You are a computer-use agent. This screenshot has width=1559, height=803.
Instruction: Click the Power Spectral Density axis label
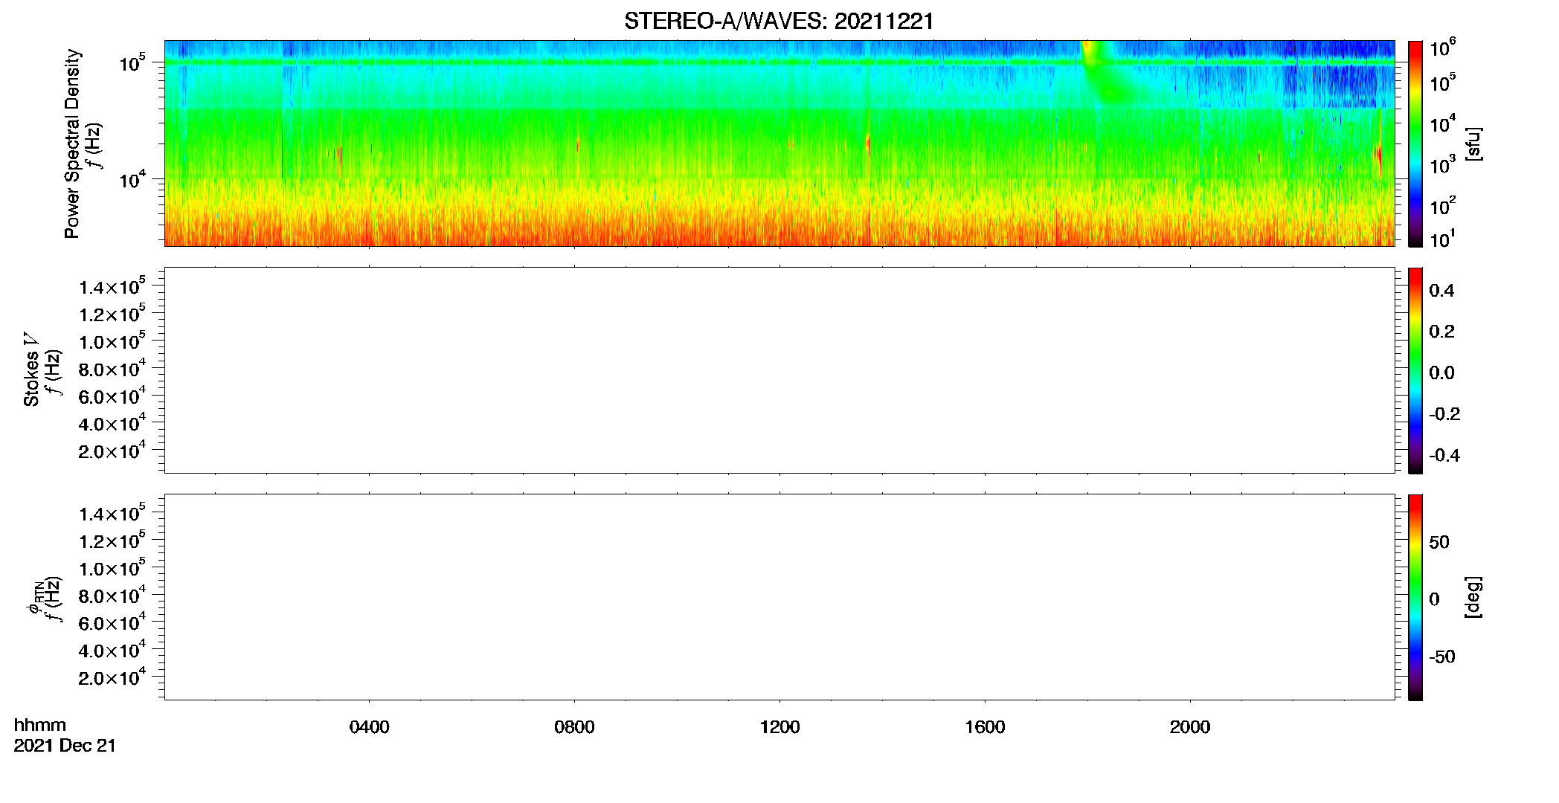point(71,143)
